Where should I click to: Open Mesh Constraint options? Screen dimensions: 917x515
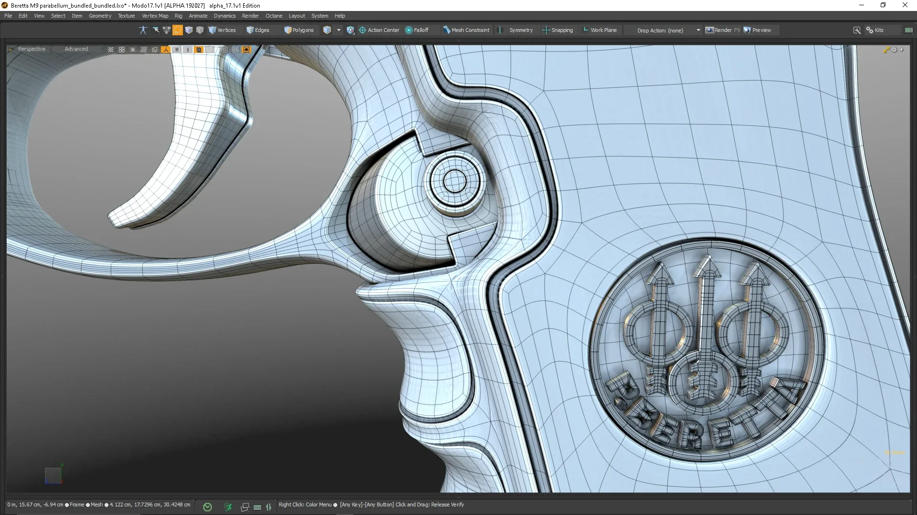click(466, 30)
